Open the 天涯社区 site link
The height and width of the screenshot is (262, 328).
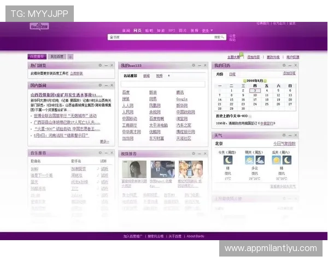(184, 138)
